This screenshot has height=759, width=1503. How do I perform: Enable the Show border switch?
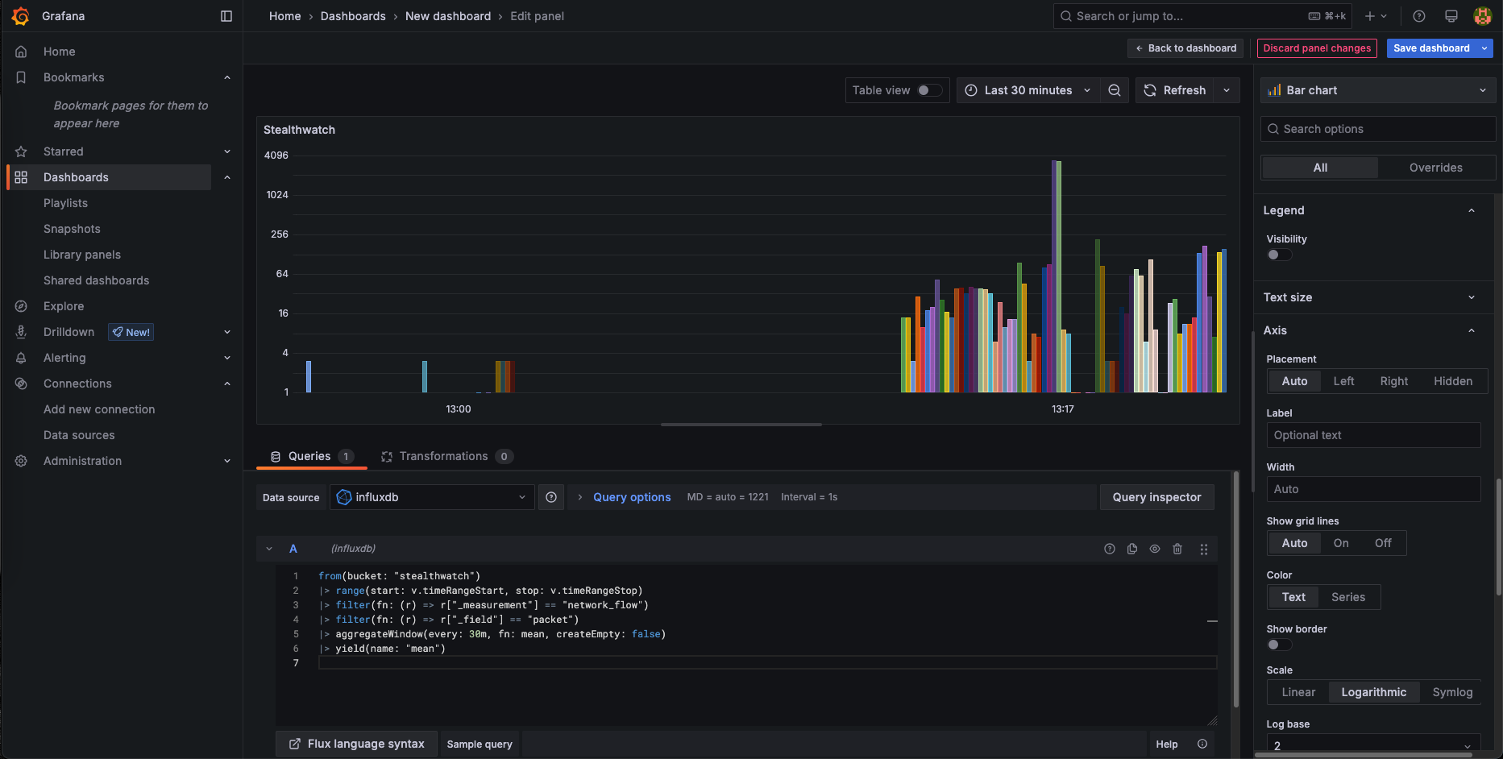click(x=1278, y=645)
